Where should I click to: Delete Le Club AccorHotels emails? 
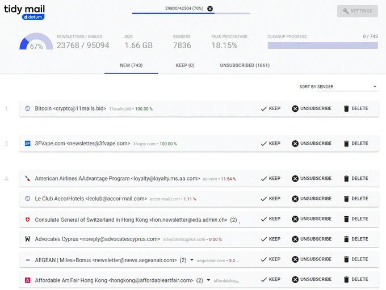[x=356, y=199]
